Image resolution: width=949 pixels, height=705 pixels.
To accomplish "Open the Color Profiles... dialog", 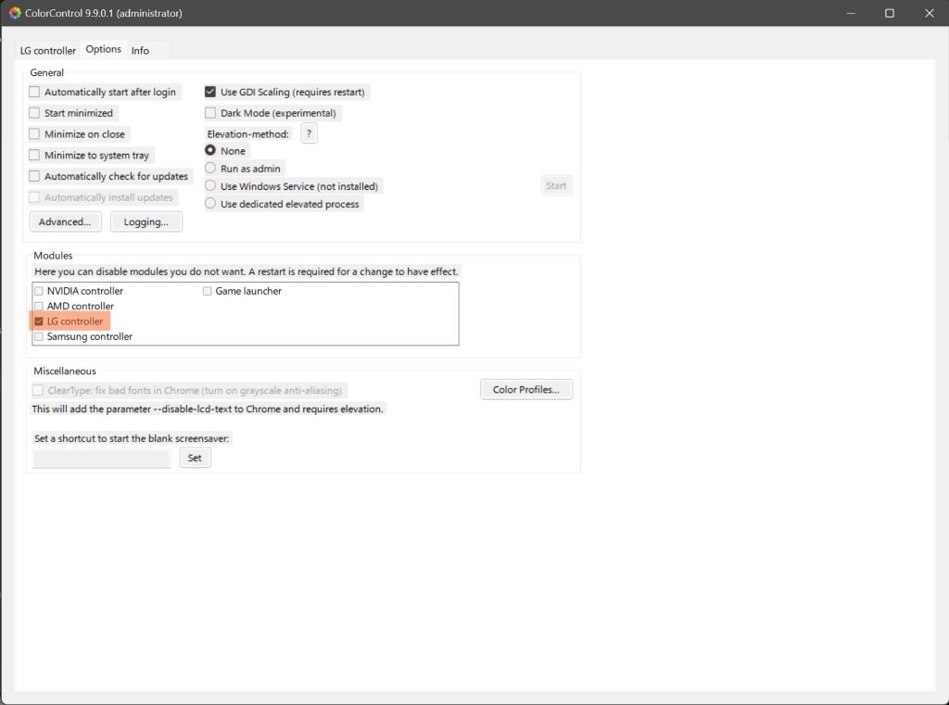I will click(525, 389).
